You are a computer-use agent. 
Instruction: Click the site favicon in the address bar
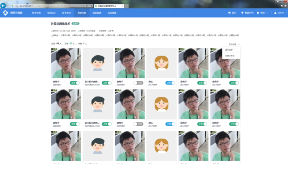point(13,6)
